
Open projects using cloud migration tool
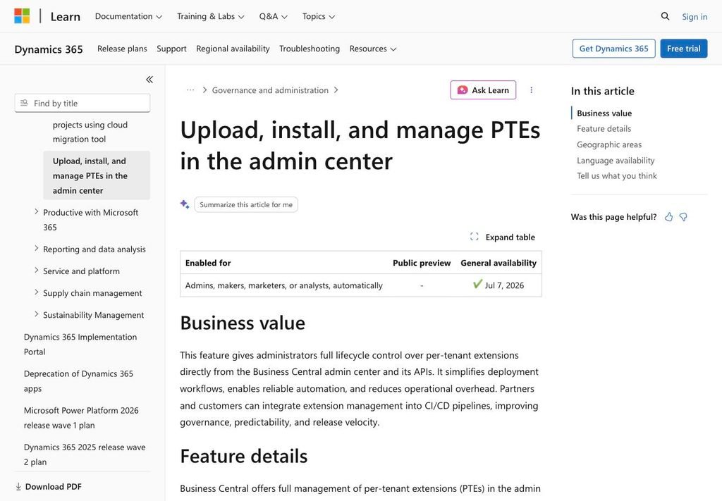click(90, 132)
